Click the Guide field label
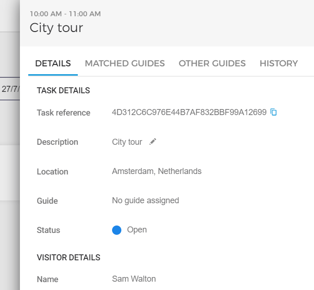Image resolution: width=314 pixels, height=290 pixels. [47, 201]
